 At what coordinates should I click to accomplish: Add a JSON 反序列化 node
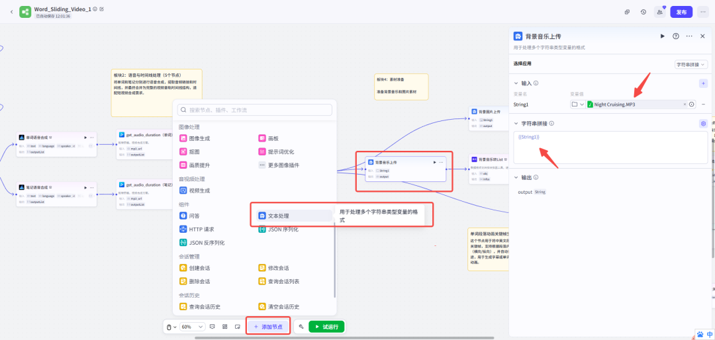(x=203, y=243)
